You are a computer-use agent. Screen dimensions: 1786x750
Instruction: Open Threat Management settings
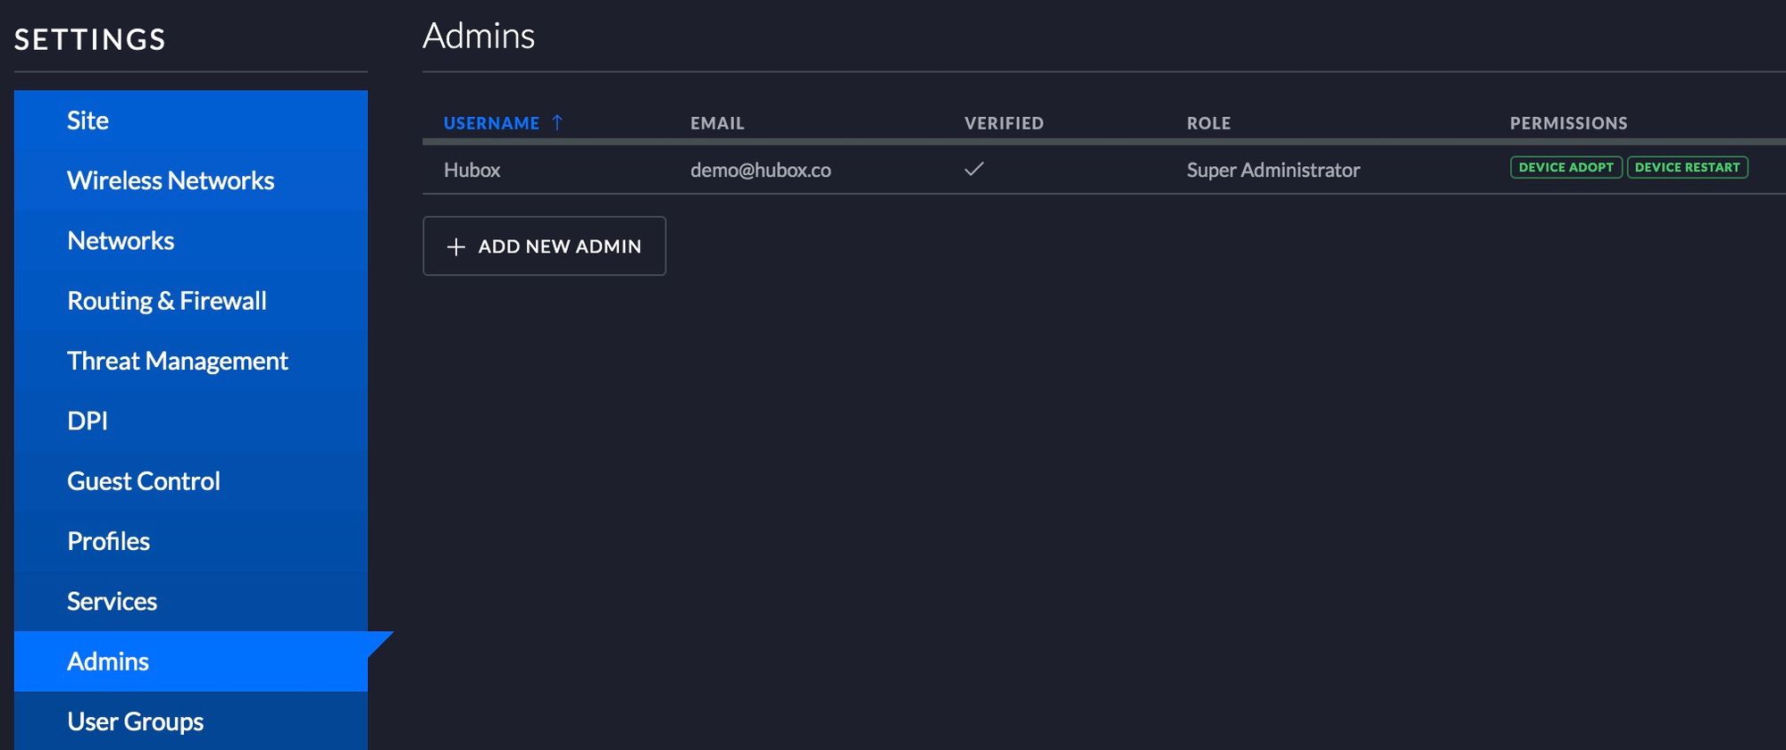click(191, 361)
